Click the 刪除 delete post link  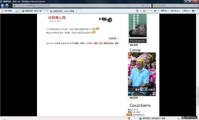click(x=96, y=43)
